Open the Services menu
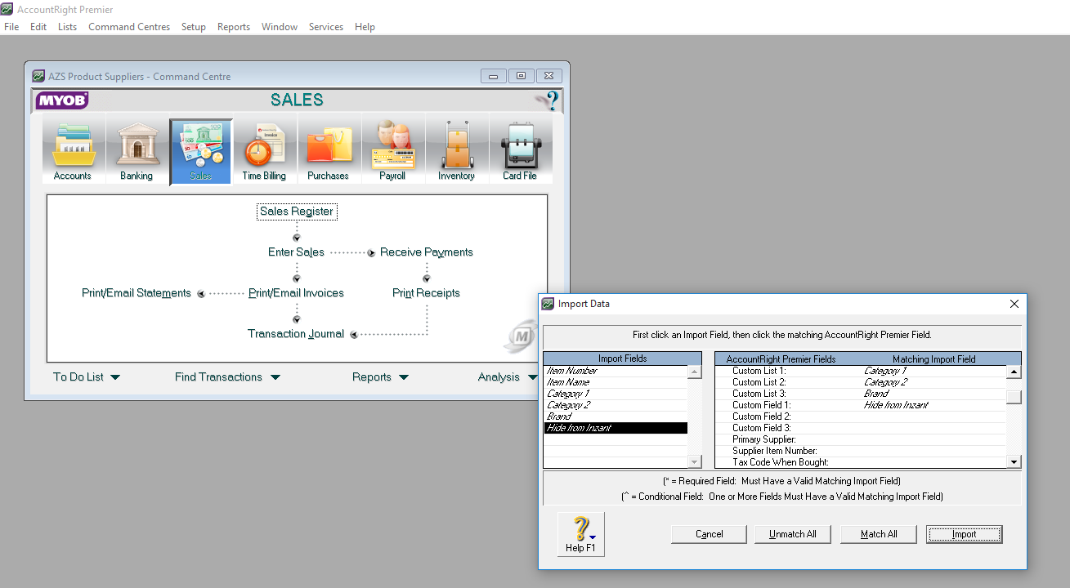 click(x=326, y=27)
